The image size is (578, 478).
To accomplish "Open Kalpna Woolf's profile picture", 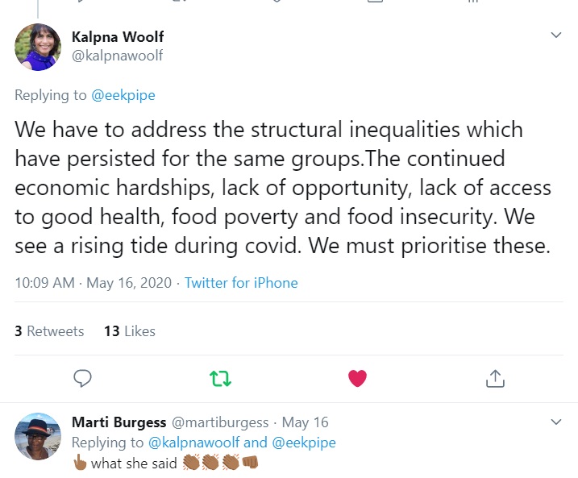I will click(x=38, y=47).
